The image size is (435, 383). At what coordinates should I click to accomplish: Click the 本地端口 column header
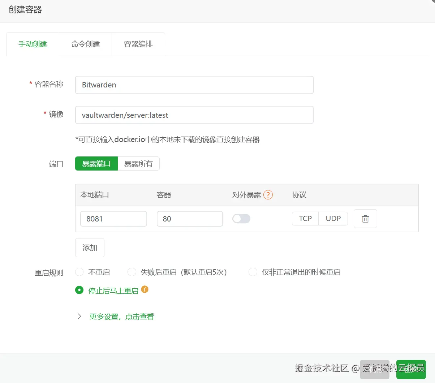95,195
